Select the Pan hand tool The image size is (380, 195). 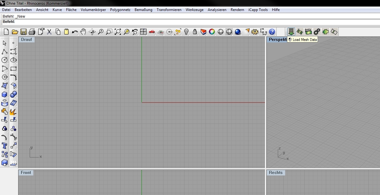coord(83,32)
